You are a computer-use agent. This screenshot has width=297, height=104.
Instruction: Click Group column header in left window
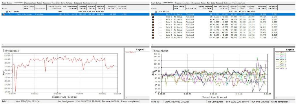(12, 7)
